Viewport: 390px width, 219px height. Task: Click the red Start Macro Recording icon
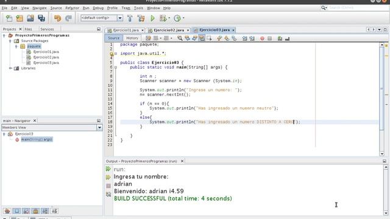click(x=262, y=38)
